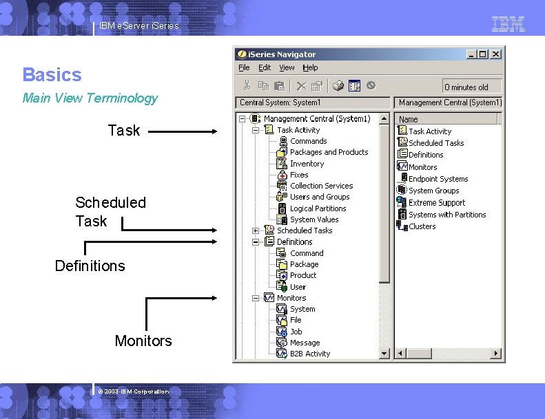Screen dimensions: 545x419
Task: Click the Name column header
Action: pos(447,119)
